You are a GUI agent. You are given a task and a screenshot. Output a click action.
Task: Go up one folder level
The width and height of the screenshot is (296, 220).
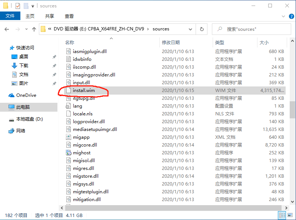(x=34, y=29)
